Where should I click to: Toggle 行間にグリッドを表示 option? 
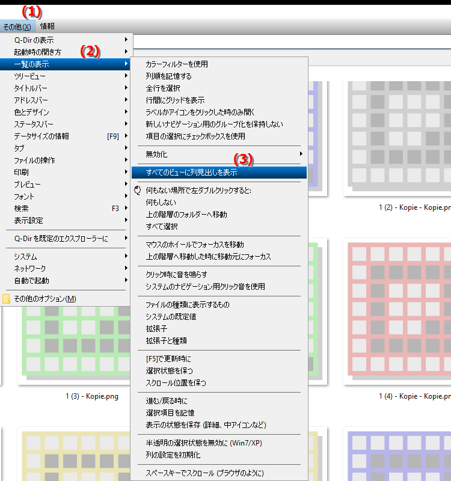coord(219,100)
